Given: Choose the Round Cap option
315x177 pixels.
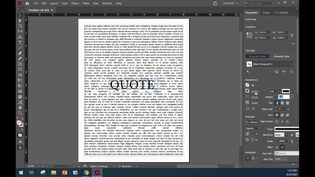Looking at the screenshot, I should pos(282,103).
